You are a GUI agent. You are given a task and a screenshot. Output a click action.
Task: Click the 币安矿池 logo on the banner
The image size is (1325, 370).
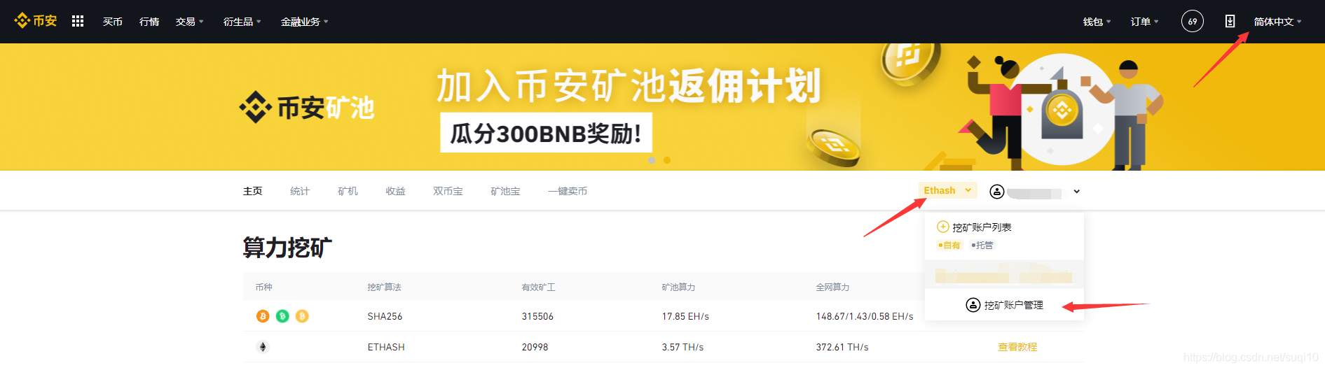[307, 108]
